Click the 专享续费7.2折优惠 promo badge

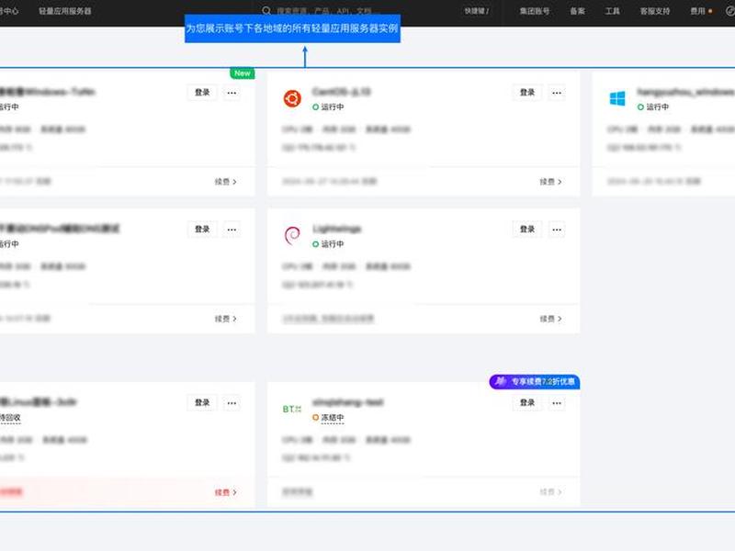535,381
